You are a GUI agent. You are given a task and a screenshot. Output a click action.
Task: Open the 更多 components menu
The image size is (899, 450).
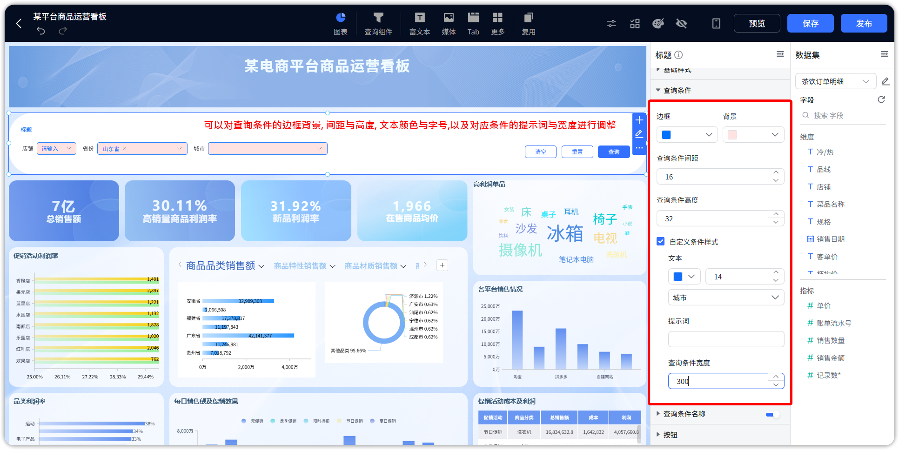(498, 23)
